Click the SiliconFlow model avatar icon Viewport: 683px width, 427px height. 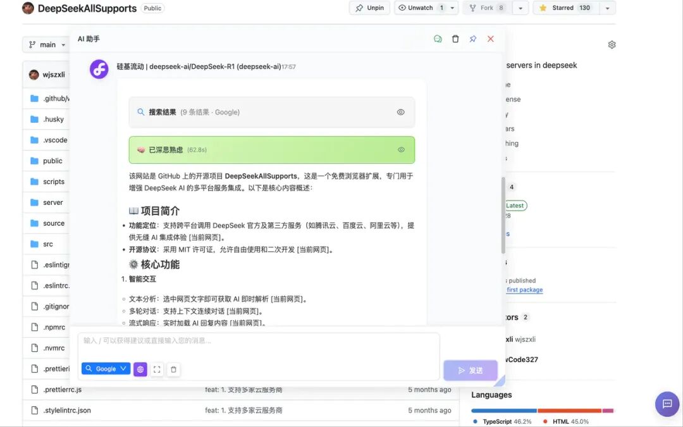(x=99, y=70)
